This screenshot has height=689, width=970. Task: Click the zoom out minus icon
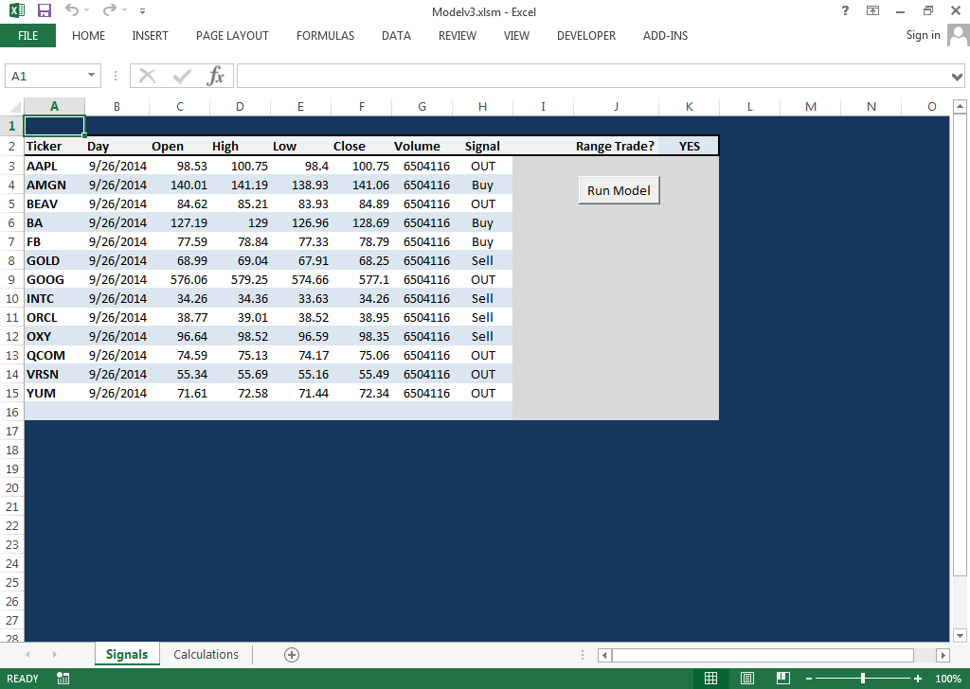809,679
